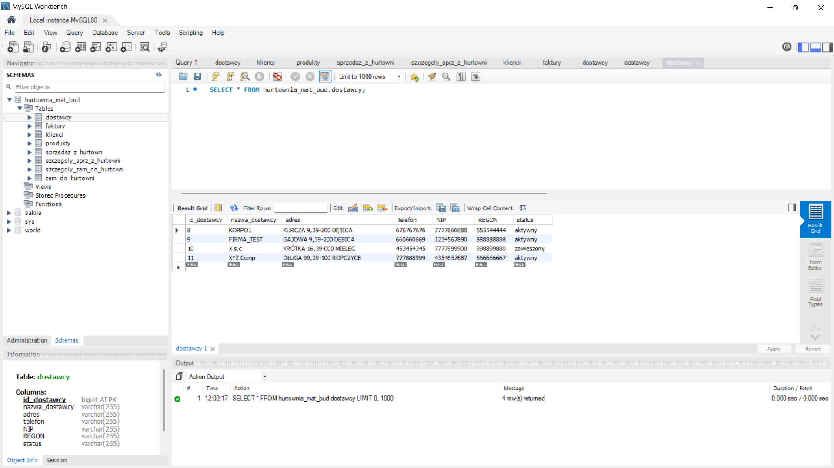Toggle auto-commit using the highlighted toolbar icon
The image size is (834, 468).
[325, 76]
